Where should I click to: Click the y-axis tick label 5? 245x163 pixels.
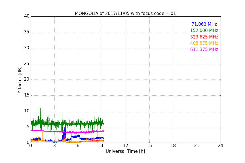(x=28, y=127)
